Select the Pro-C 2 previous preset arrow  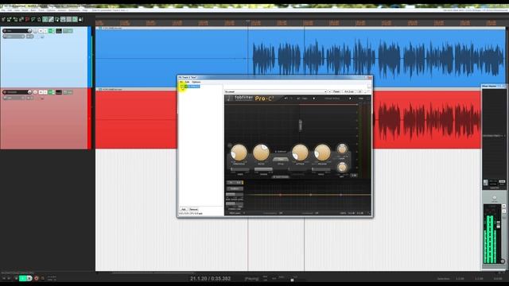(314, 99)
